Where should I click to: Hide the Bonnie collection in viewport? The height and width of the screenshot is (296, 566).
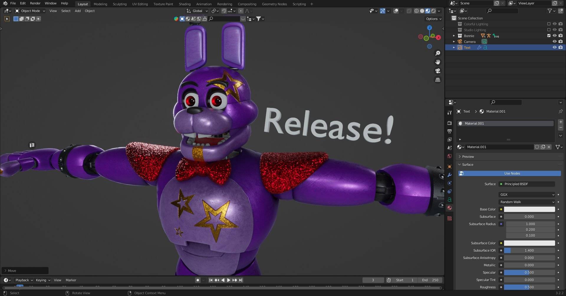555,36
